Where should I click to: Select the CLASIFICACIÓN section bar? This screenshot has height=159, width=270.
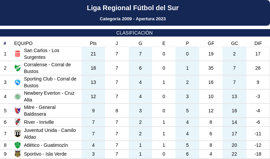click(135, 33)
